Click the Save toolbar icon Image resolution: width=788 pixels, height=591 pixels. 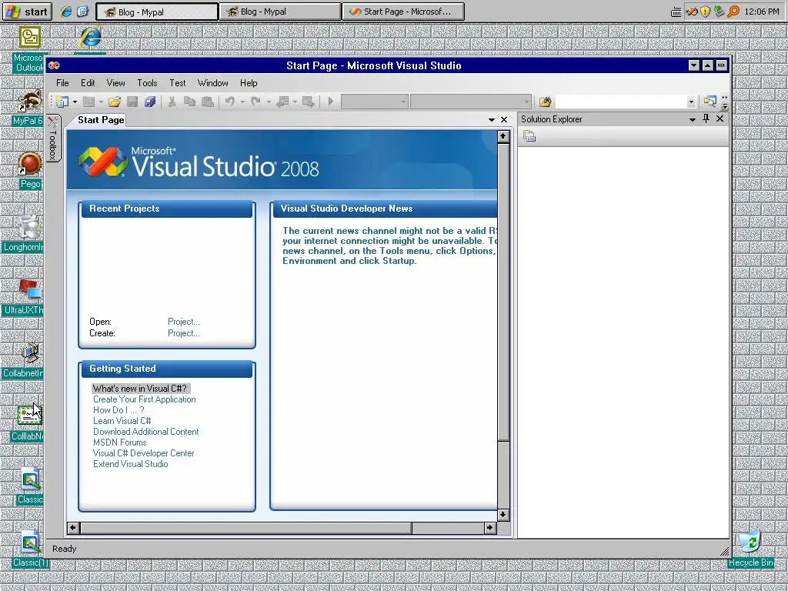click(132, 102)
